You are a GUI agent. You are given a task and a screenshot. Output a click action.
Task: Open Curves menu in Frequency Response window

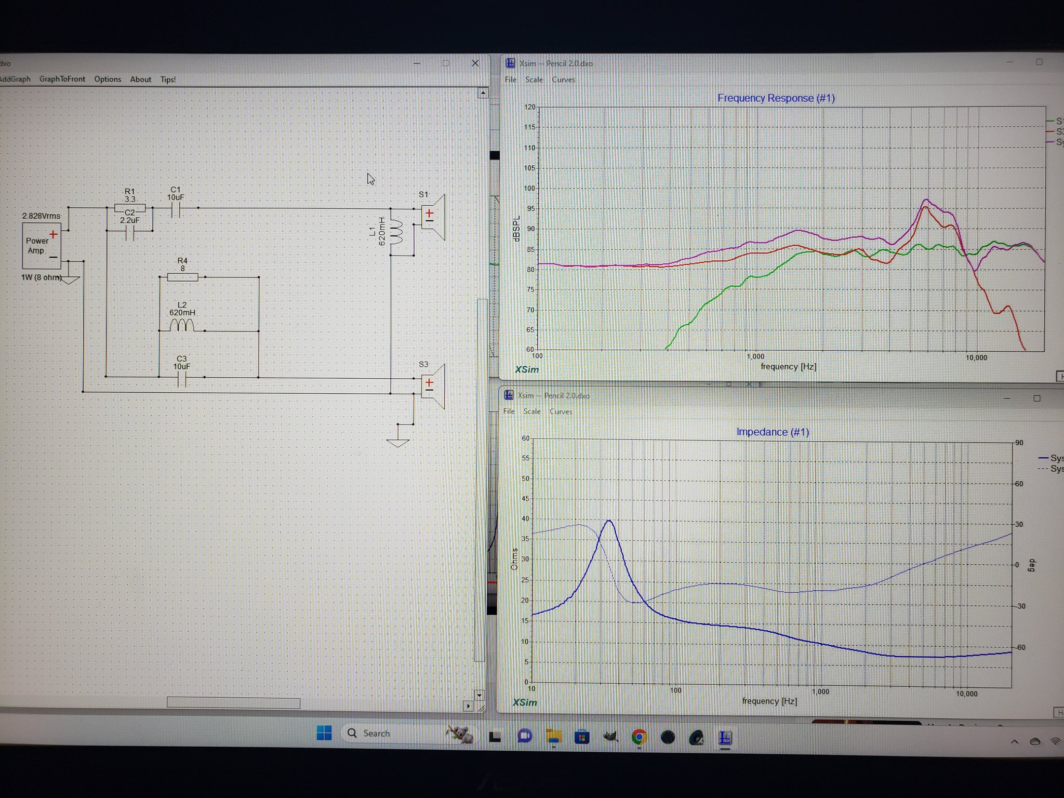563,79
